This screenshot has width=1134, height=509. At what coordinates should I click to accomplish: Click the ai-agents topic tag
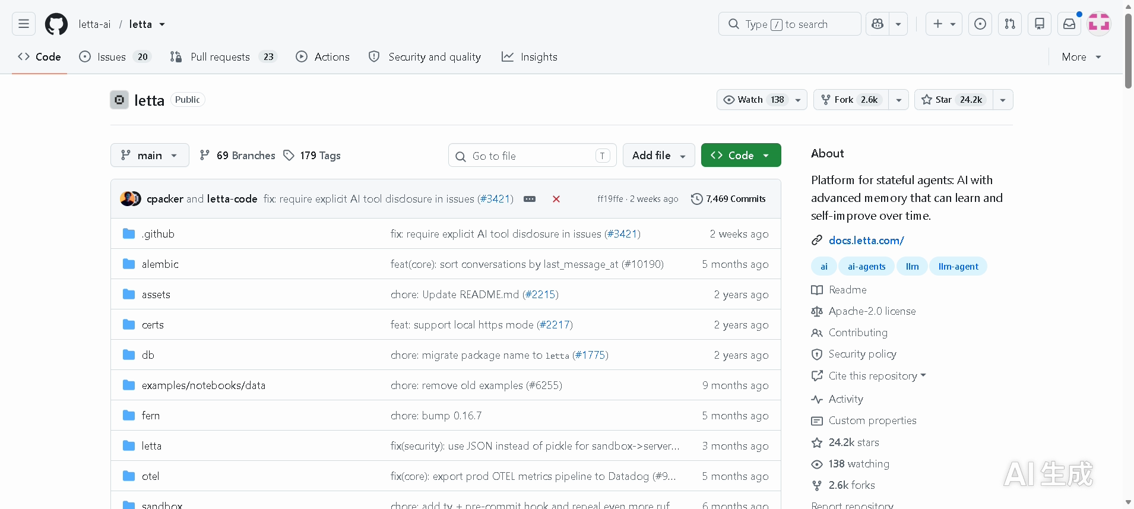coord(867,267)
